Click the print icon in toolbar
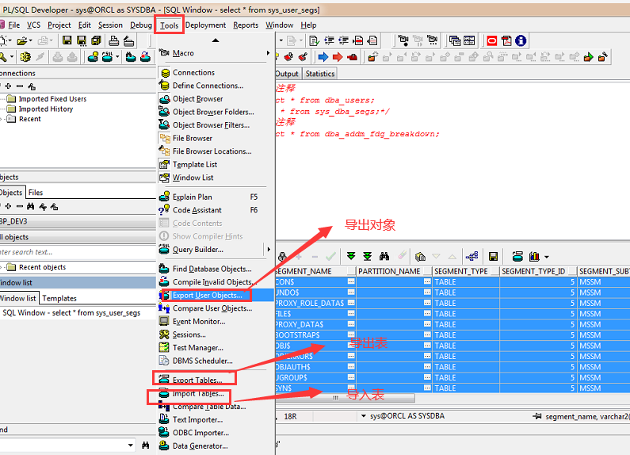Image resolution: width=630 pixels, height=455 pixels. (x=114, y=40)
